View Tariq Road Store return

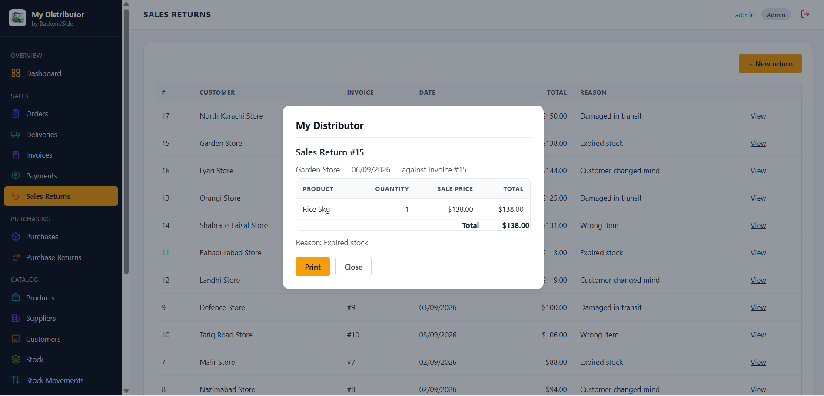(758, 335)
